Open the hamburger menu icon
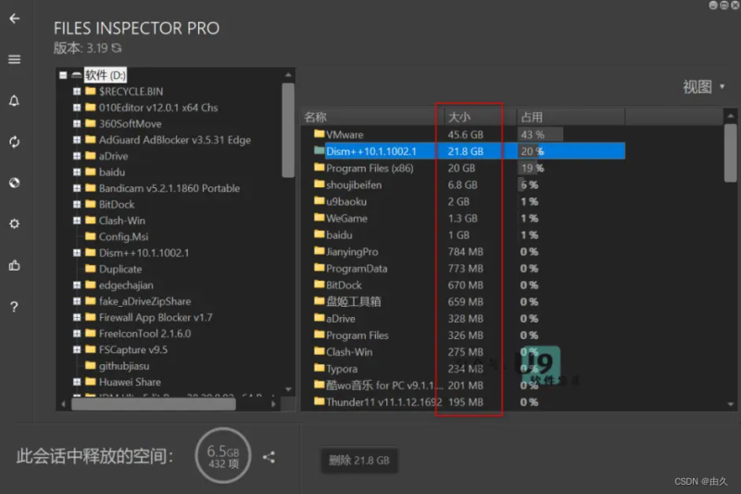 14,59
